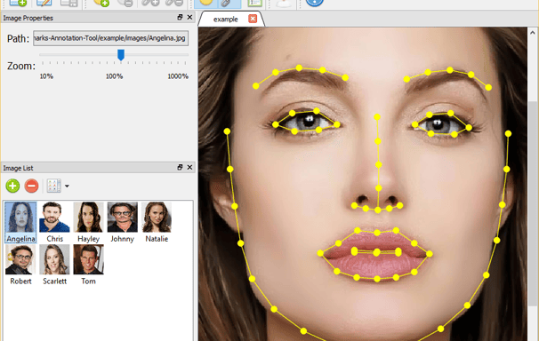Close the example tab with red X
Image resolution: width=539 pixels, height=341 pixels.
point(253,19)
